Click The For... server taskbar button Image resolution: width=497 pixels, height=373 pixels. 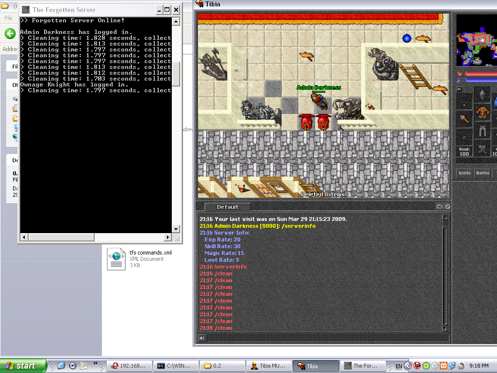click(x=362, y=366)
